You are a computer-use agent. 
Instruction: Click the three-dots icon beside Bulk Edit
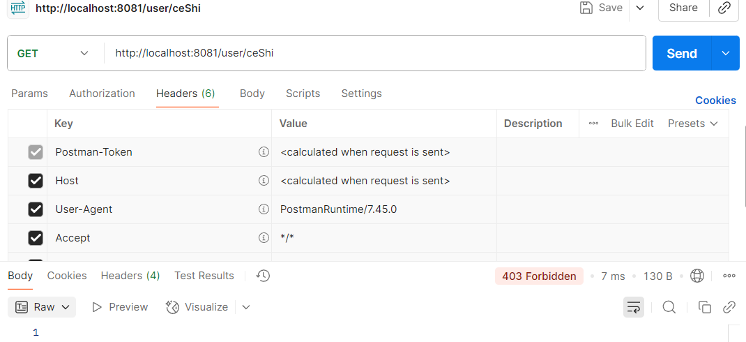click(593, 124)
